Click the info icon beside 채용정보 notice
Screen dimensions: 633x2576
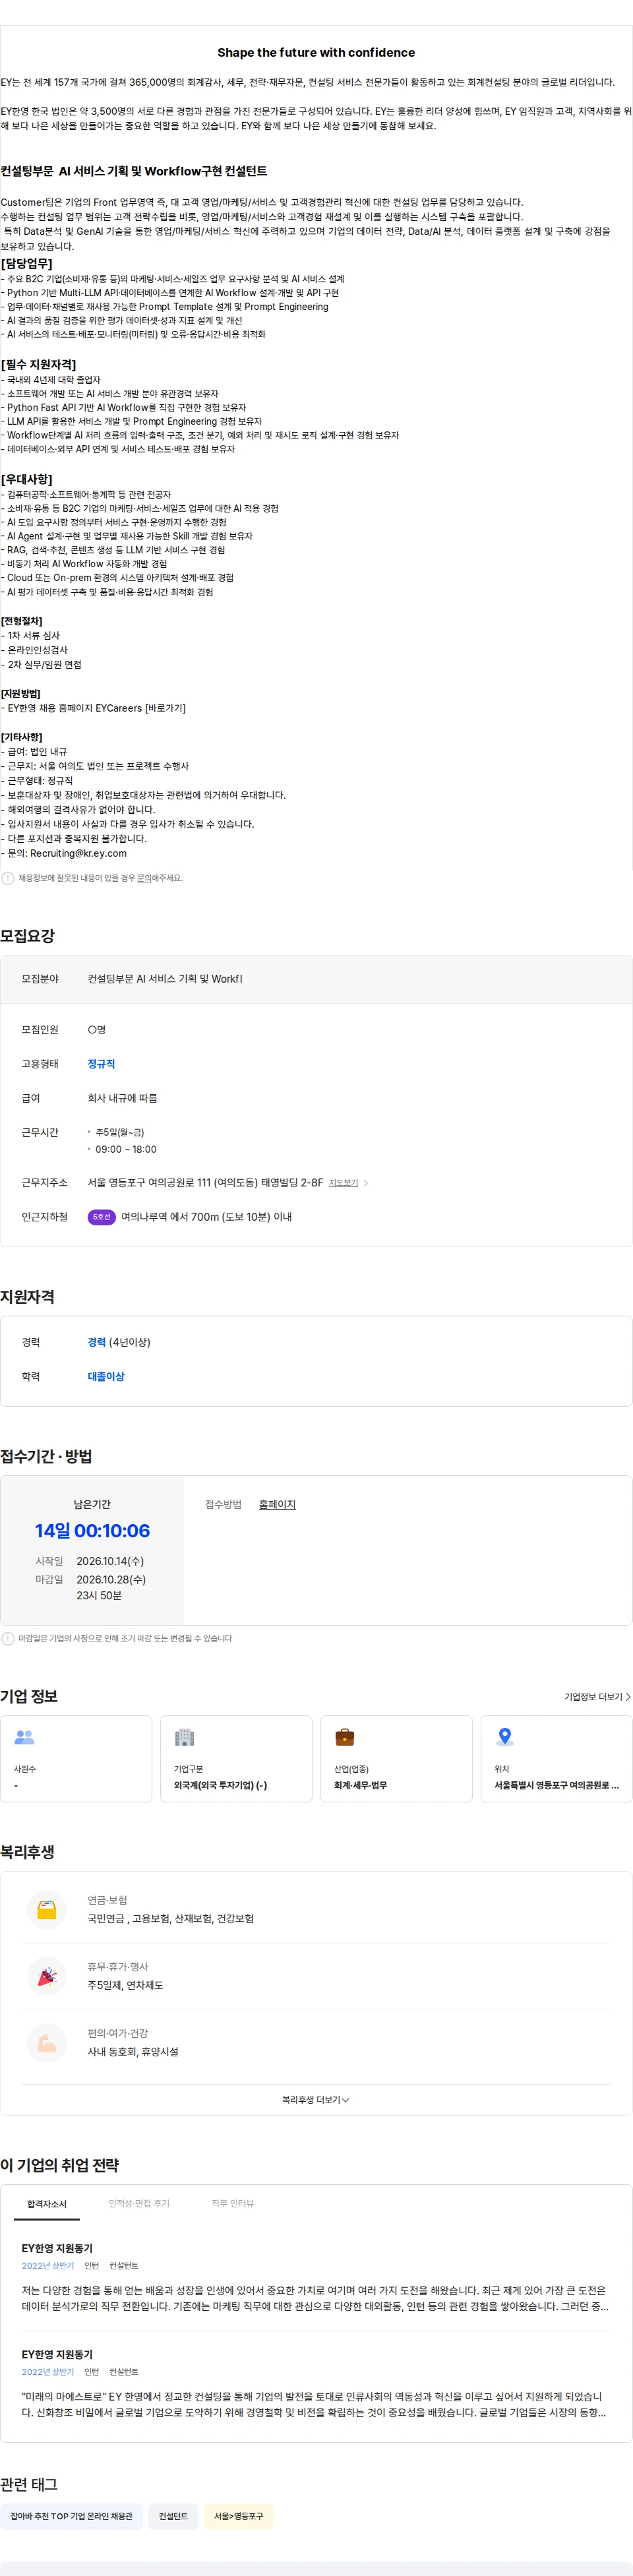[8, 878]
